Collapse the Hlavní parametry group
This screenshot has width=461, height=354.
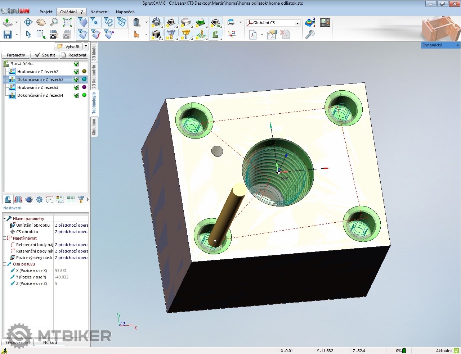(5, 219)
